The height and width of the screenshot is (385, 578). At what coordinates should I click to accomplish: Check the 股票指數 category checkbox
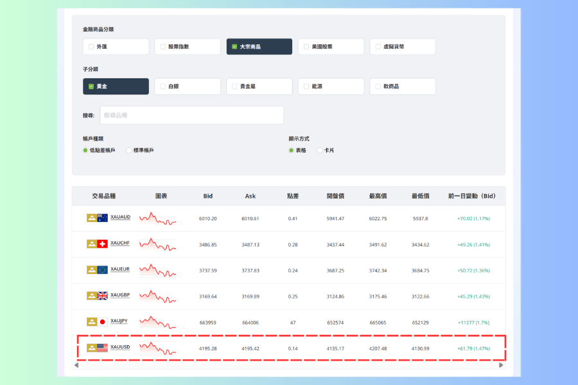pyautogui.click(x=163, y=47)
